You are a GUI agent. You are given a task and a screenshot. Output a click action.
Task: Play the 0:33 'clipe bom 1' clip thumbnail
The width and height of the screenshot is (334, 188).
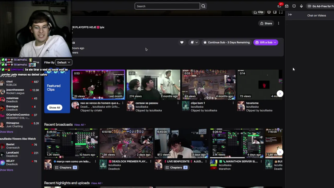209,85
